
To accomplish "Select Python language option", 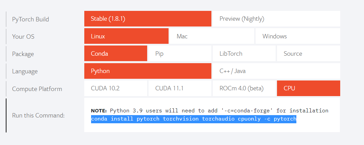I will (148, 71).
